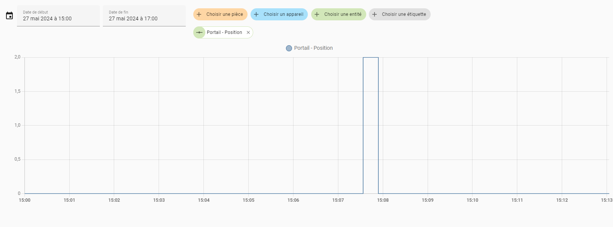Open the Date de fin field
The image size is (613, 227).
(x=144, y=16)
